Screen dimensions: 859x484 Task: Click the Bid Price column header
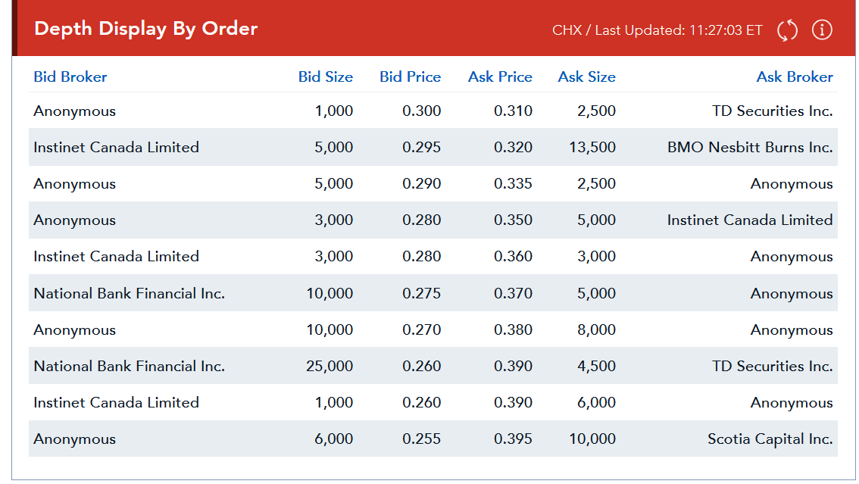click(410, 77)
